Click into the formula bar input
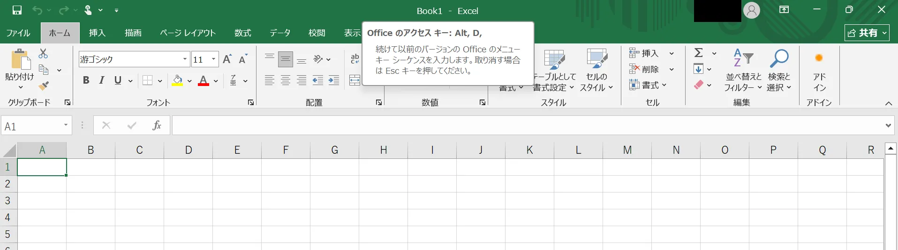The width and height of the screenshot is (898, 250). pos(525,125)
